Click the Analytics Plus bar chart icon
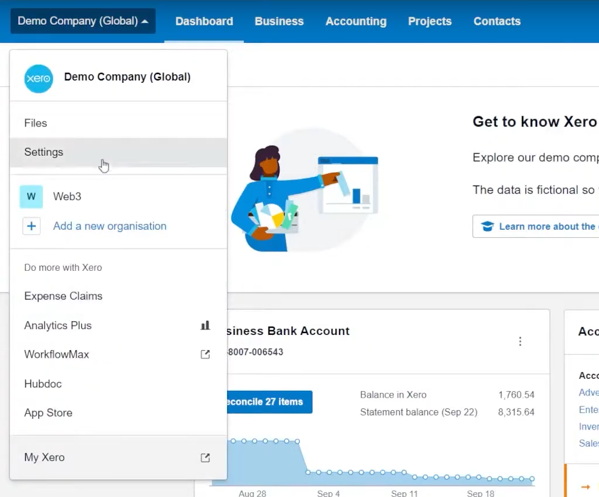This screenshot has width=599, height=497. [205, 325]
